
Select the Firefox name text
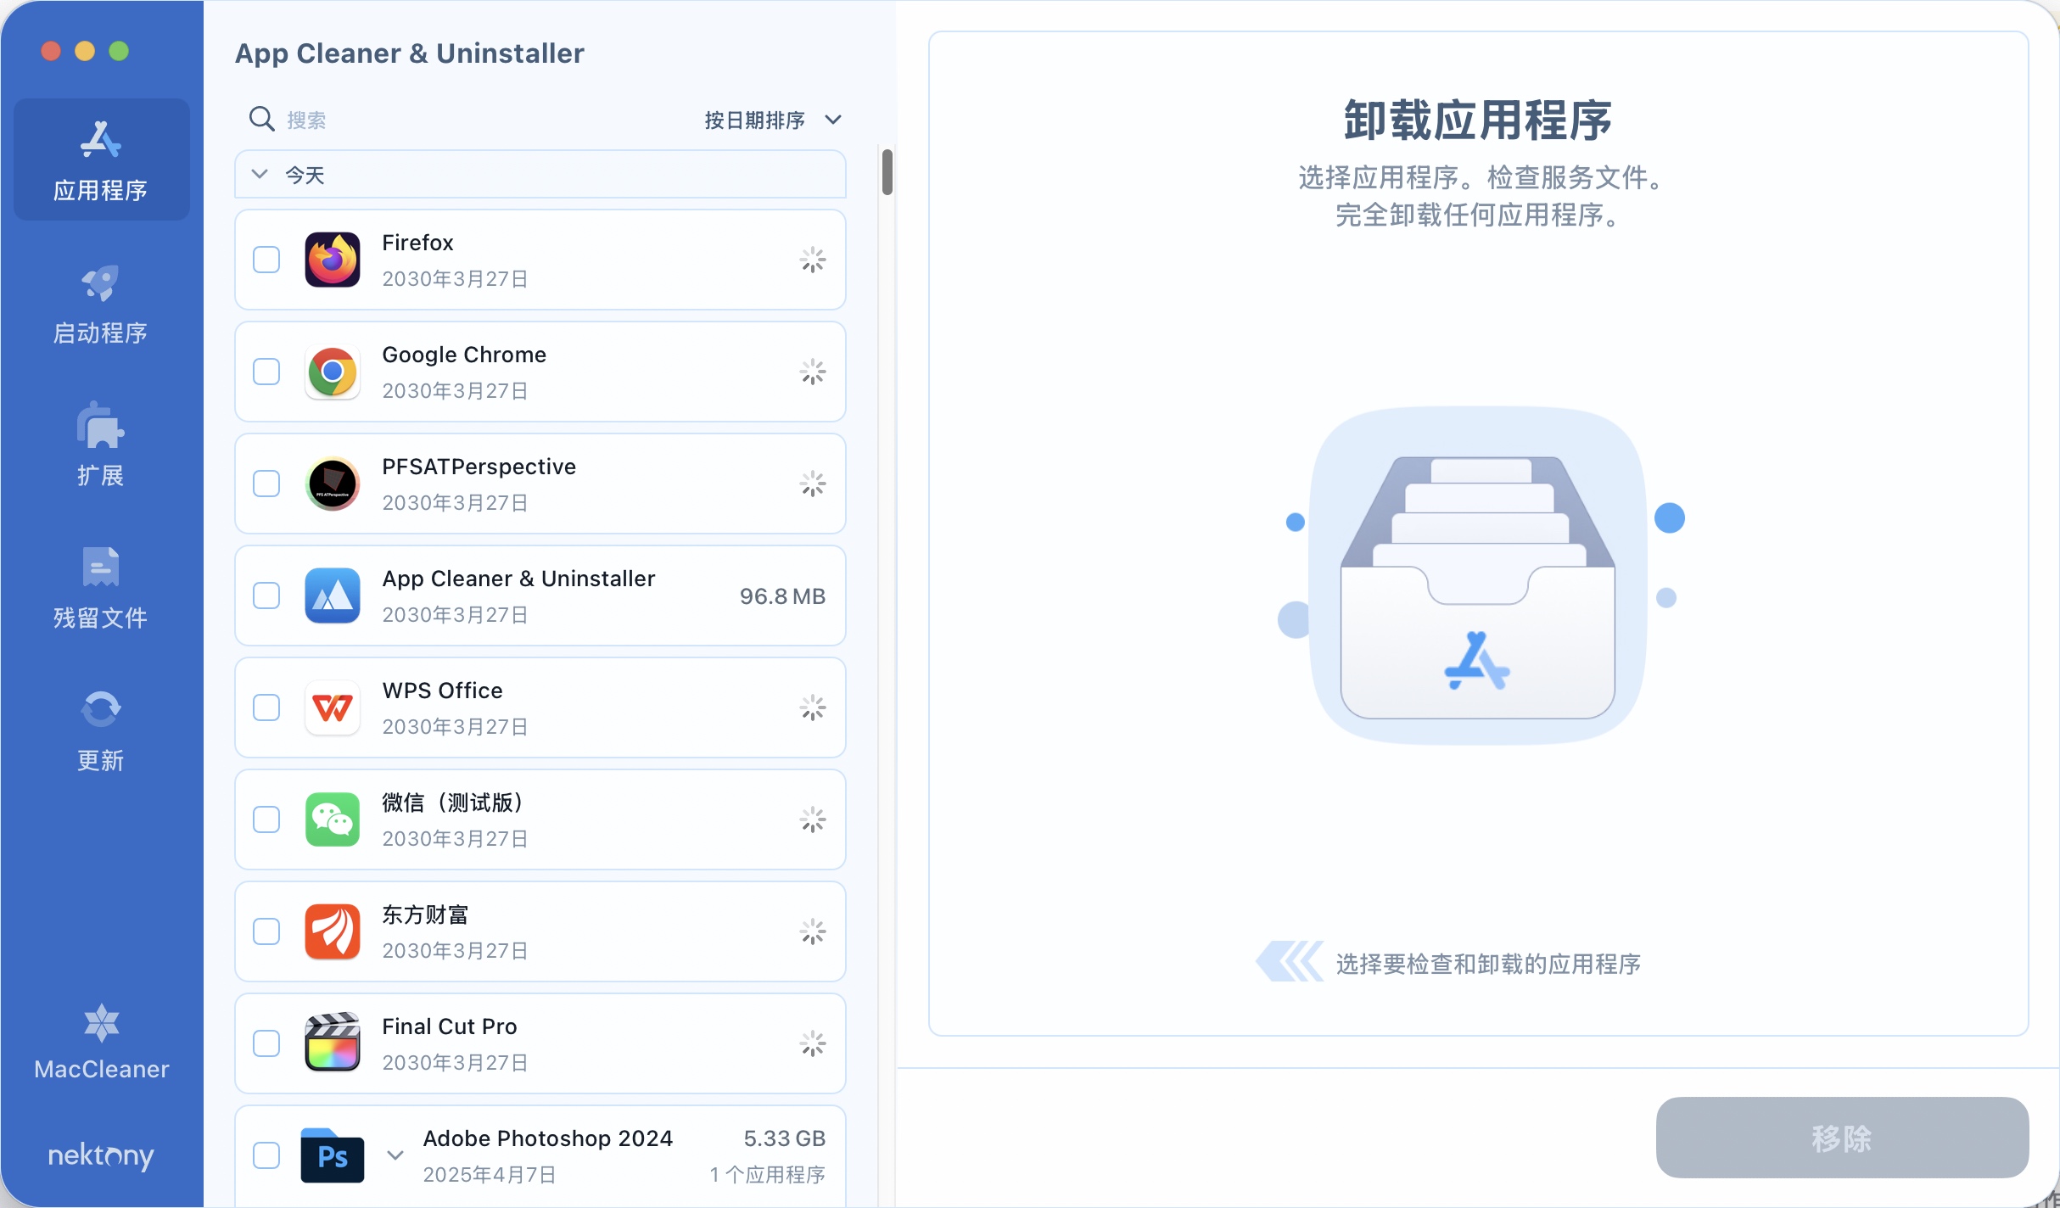pyautogui.click(x=417, y=243)
